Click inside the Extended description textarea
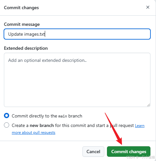Screen dimensions: 156x161 pyautogui.click(x=77, y=80)
